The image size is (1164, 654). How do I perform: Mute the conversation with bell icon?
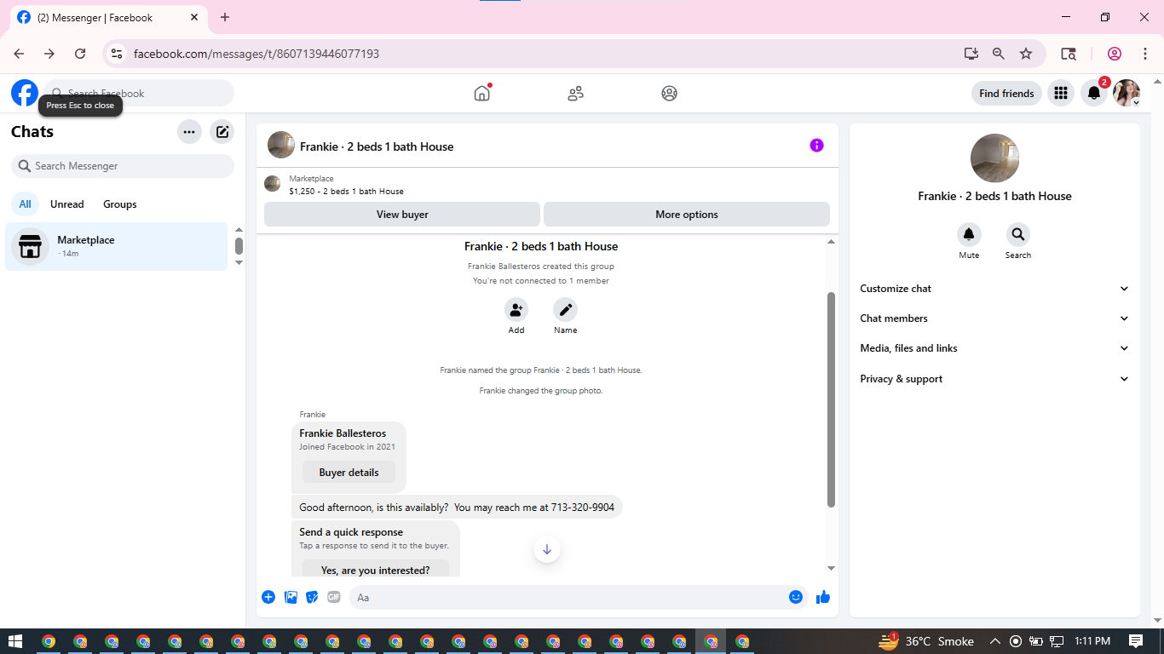click(x=969, y=235)
